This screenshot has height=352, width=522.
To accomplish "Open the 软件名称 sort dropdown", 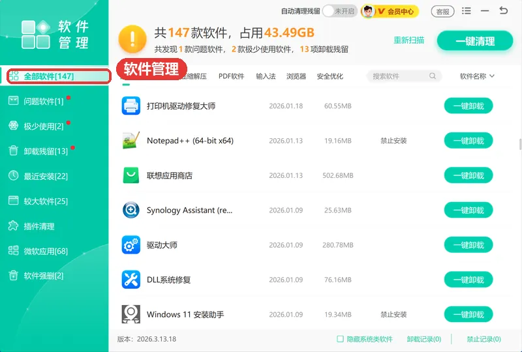I will [477, 76].
